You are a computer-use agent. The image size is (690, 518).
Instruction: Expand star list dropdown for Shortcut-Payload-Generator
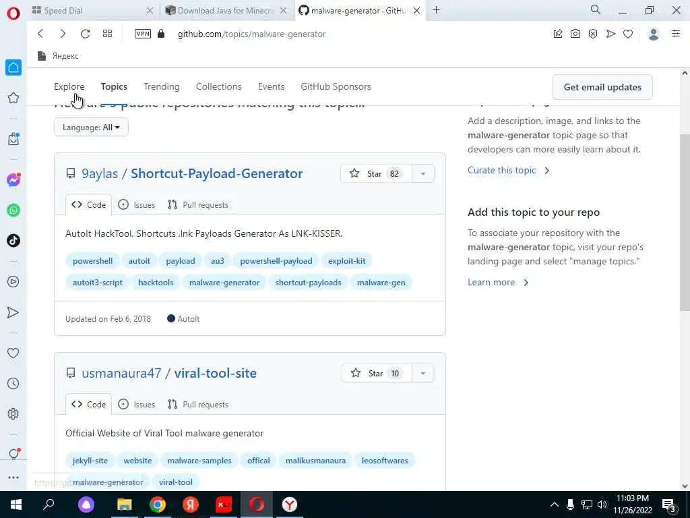coord(423,173)
